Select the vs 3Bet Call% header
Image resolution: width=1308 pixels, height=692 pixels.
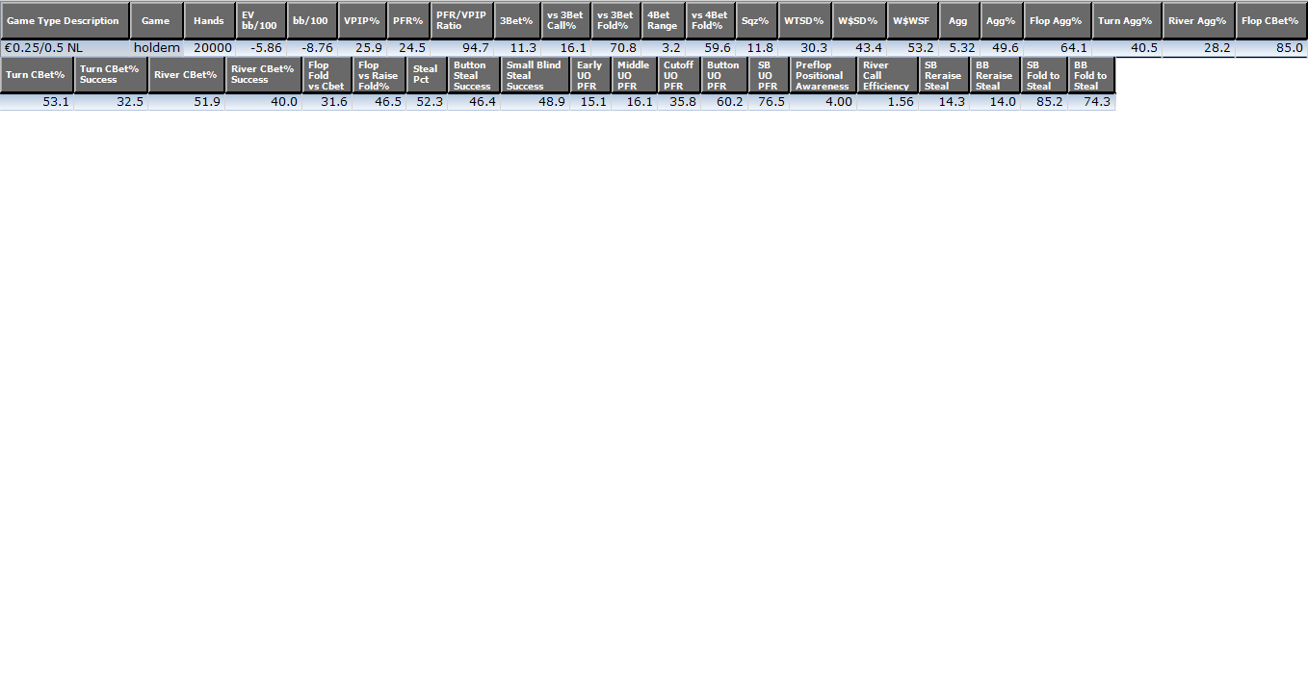pyautogui.click(x=565, y=20)
